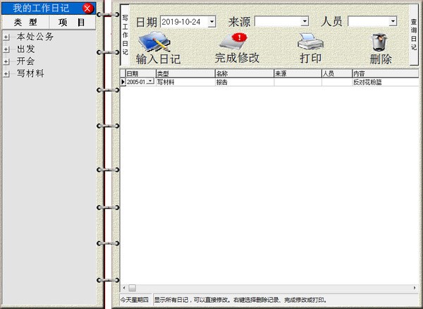Open the 人员 dropdown list
Image resolution: width=423 pixels, height=309 pixels.
[x=392, y=22]
